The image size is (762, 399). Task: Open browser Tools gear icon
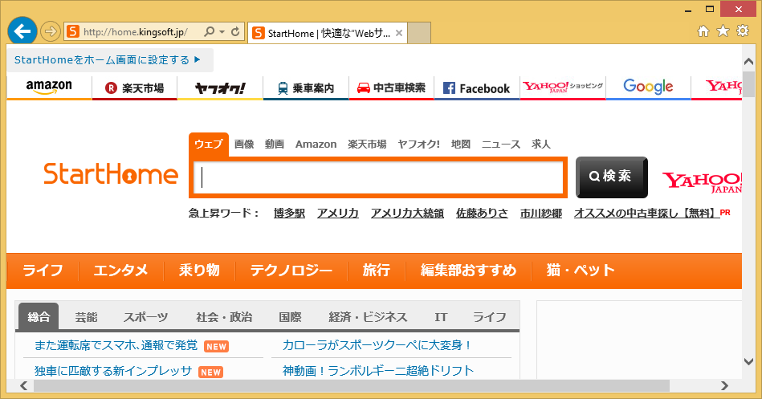742,31
